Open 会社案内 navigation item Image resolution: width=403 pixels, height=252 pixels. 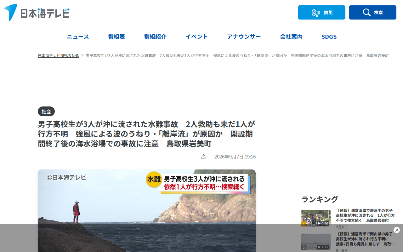(291, 37)
